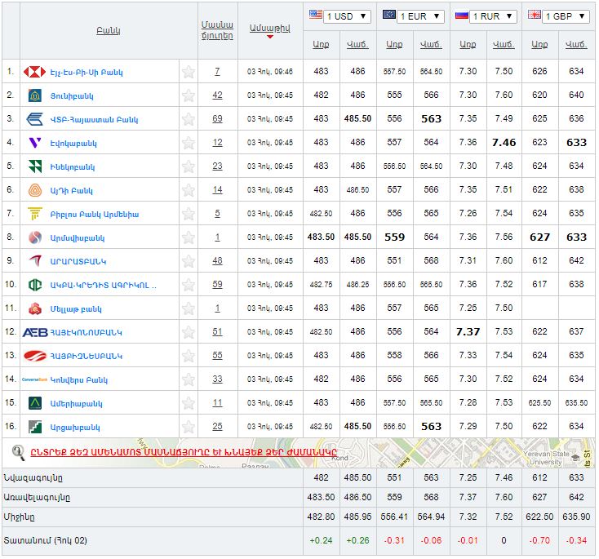Click the Converse Bank logo
This screenshot has width=599, height=559.
34,379
